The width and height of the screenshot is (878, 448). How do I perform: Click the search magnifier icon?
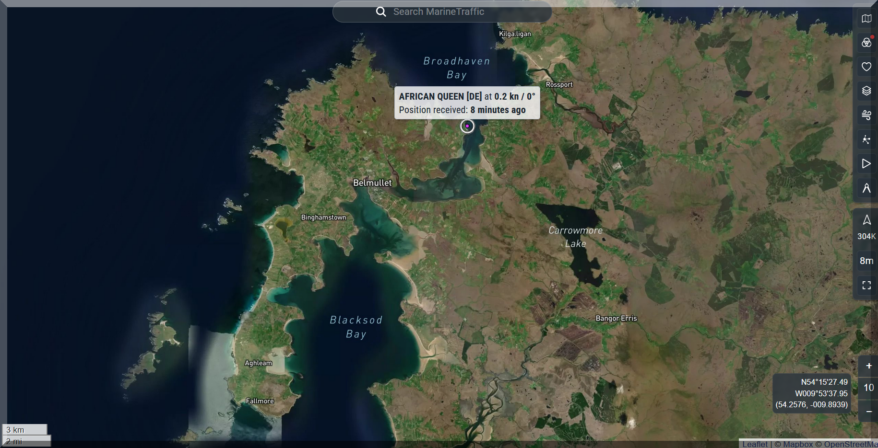tap(381, 11)
